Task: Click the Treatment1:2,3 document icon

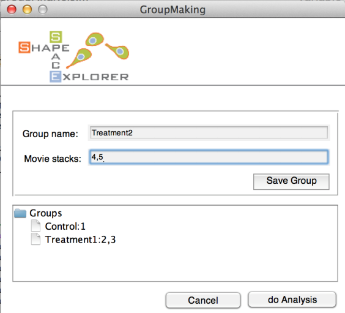Action: (x=35, y=239)
